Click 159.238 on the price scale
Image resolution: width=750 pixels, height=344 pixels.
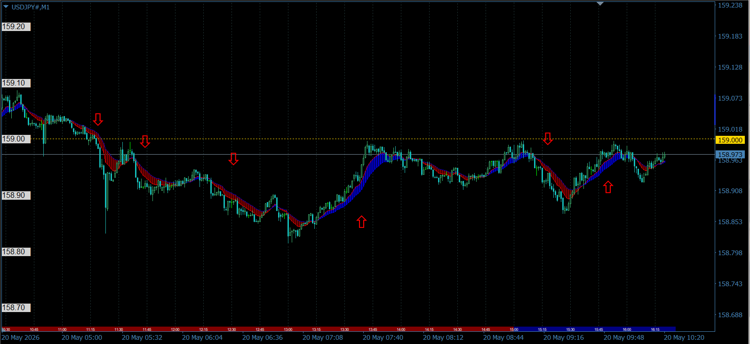click(x=730, y=5)
